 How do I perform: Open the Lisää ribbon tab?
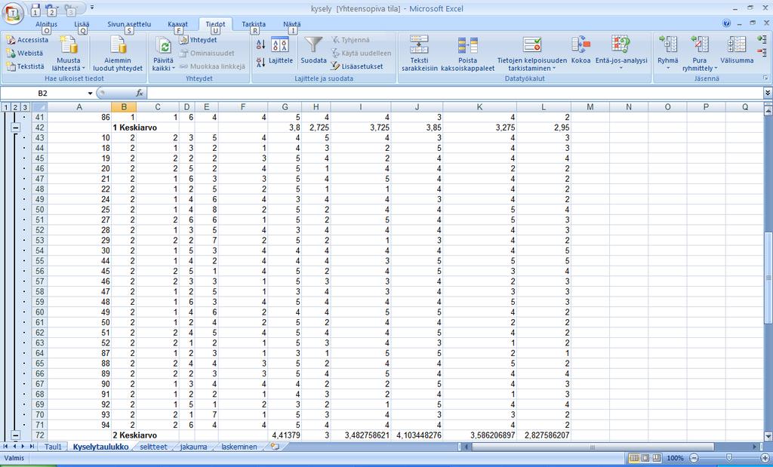point(82,24)
